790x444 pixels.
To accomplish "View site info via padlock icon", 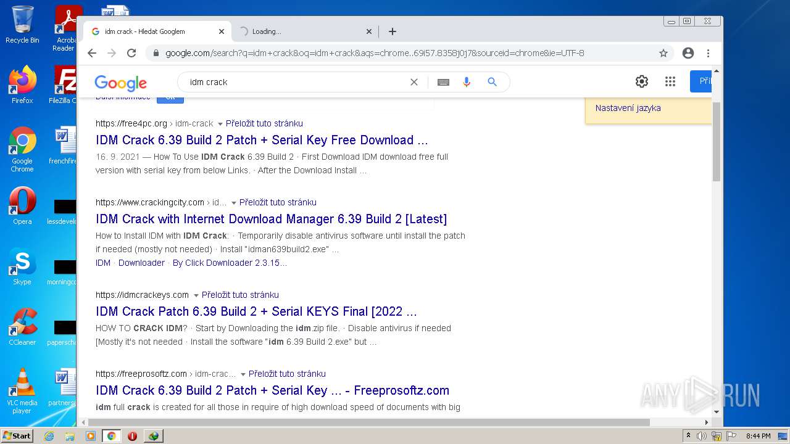I will point(155,53).
